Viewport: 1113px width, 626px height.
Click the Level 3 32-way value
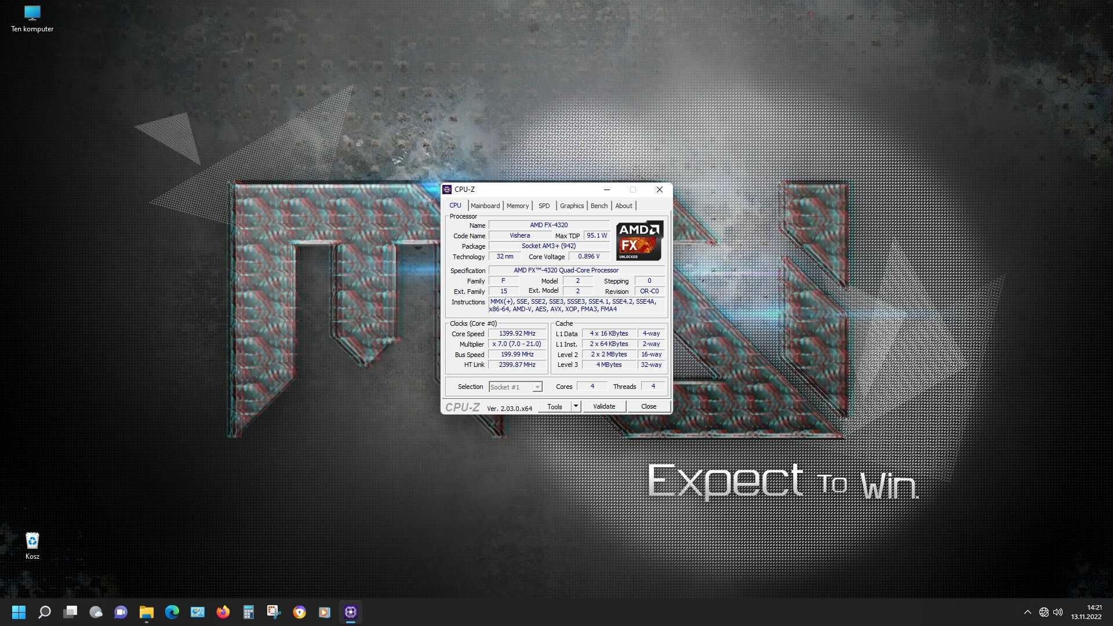click(x=651, y=365)
